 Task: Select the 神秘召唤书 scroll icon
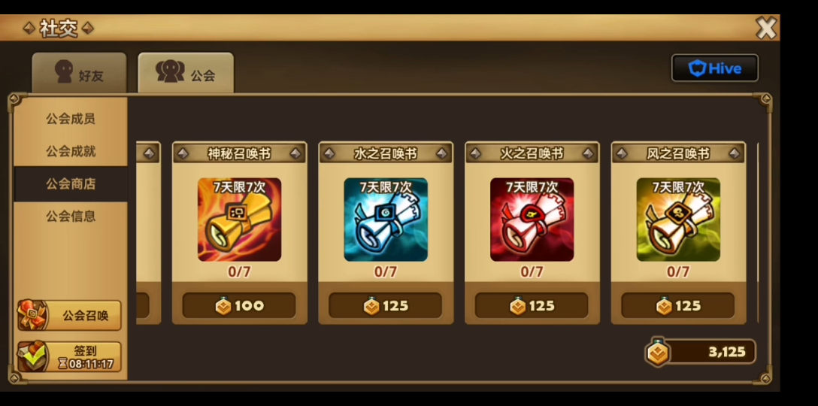pyautogui.click(x=239, y=220)
